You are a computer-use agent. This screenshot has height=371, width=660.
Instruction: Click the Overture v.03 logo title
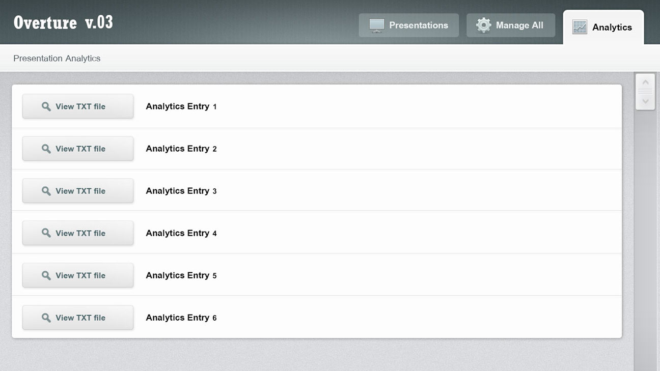click(x=63, y=23)
